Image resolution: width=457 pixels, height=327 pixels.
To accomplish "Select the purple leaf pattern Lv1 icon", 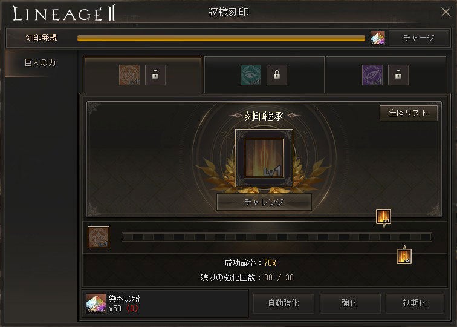I will (x=372, y=75).
